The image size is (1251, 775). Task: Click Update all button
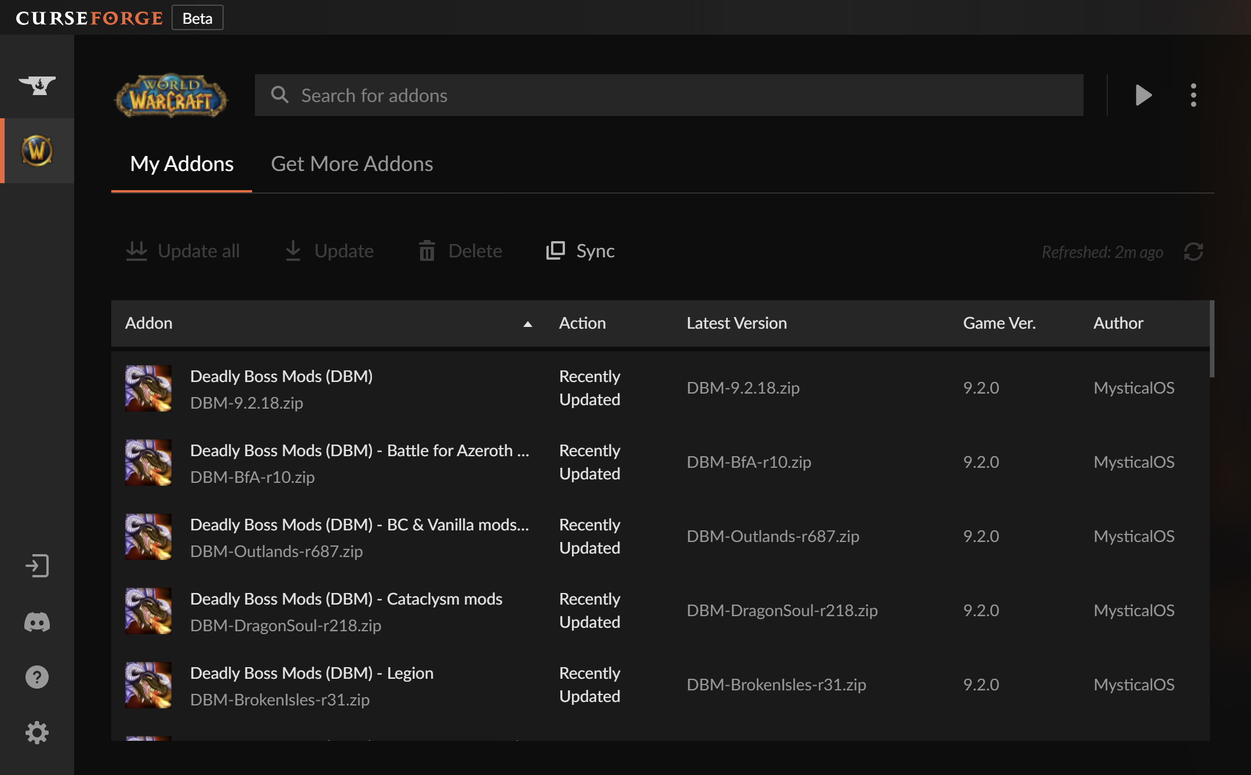pos(183,251)
